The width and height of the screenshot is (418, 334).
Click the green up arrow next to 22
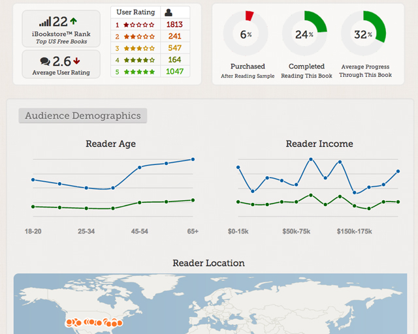[73, 22]
